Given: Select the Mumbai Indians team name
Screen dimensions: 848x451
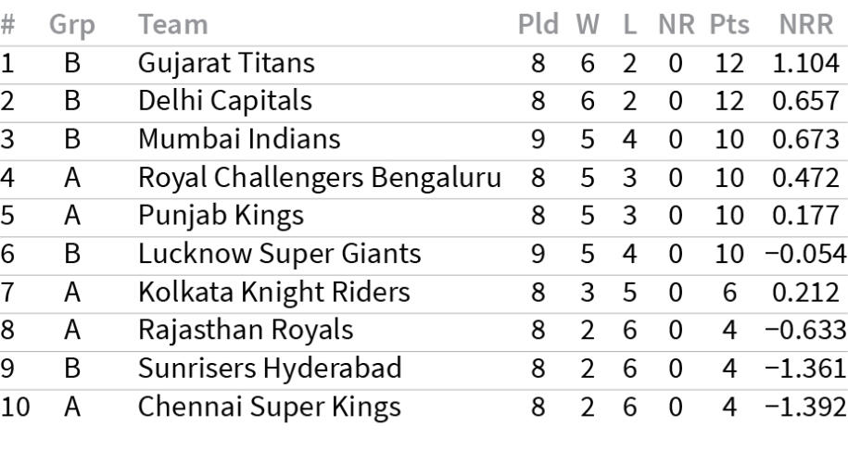Looking at the screenshot, I should 239,139.
